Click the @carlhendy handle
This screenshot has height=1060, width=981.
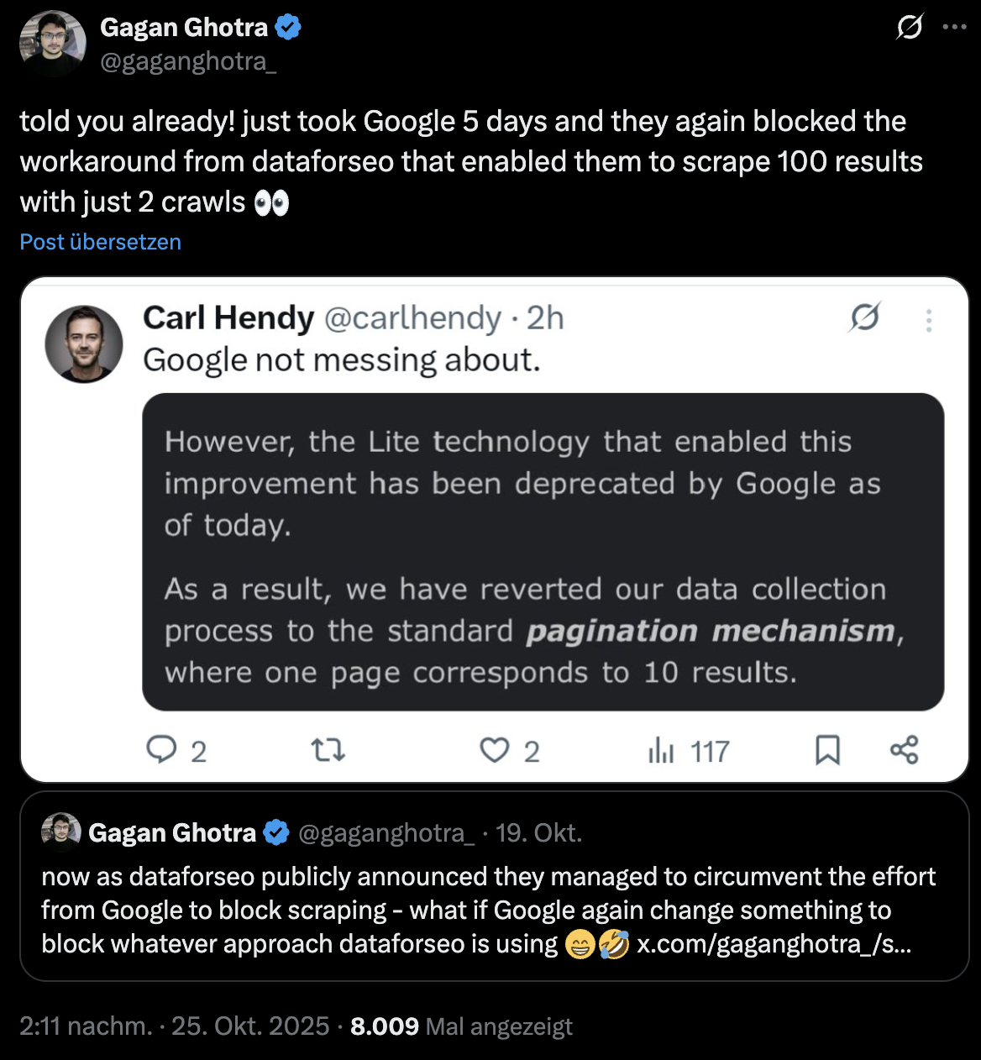click(413, 317)
